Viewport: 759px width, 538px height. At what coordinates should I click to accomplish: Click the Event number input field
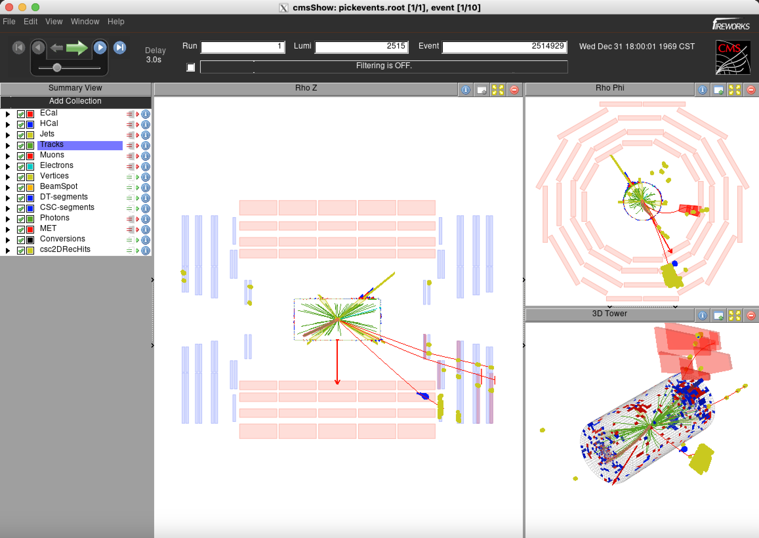pyautogui.click(x=504, y=47)
